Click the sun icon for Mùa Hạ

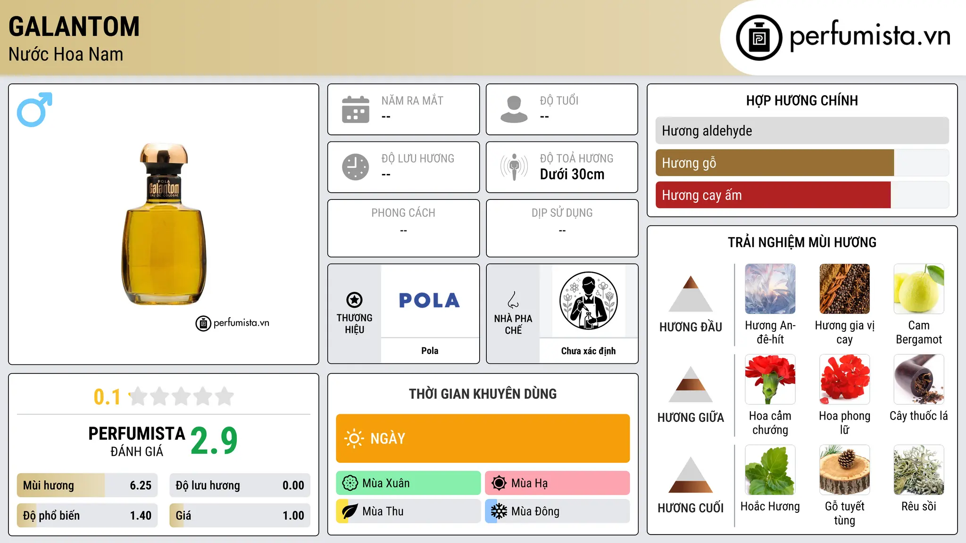point(499,483)
